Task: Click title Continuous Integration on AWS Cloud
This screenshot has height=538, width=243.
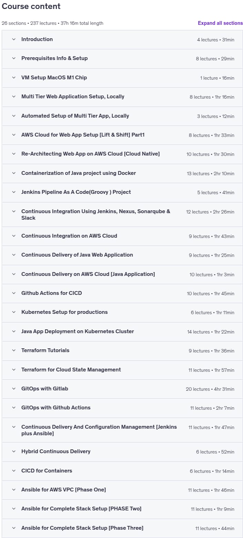Action: tap(69, 236)
